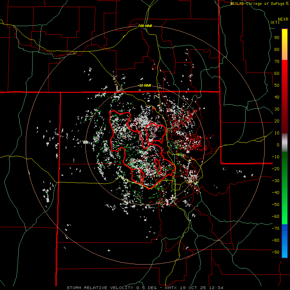Click the red band of the velocity scale
This screenshot has height=290, width=290.
click(x=285, y=96)
